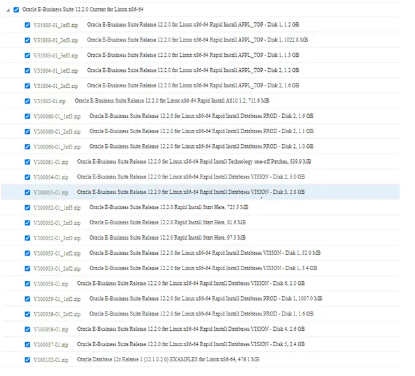
Task: Open the V100052-01_2of3.zip link
Action: (57, 223)
